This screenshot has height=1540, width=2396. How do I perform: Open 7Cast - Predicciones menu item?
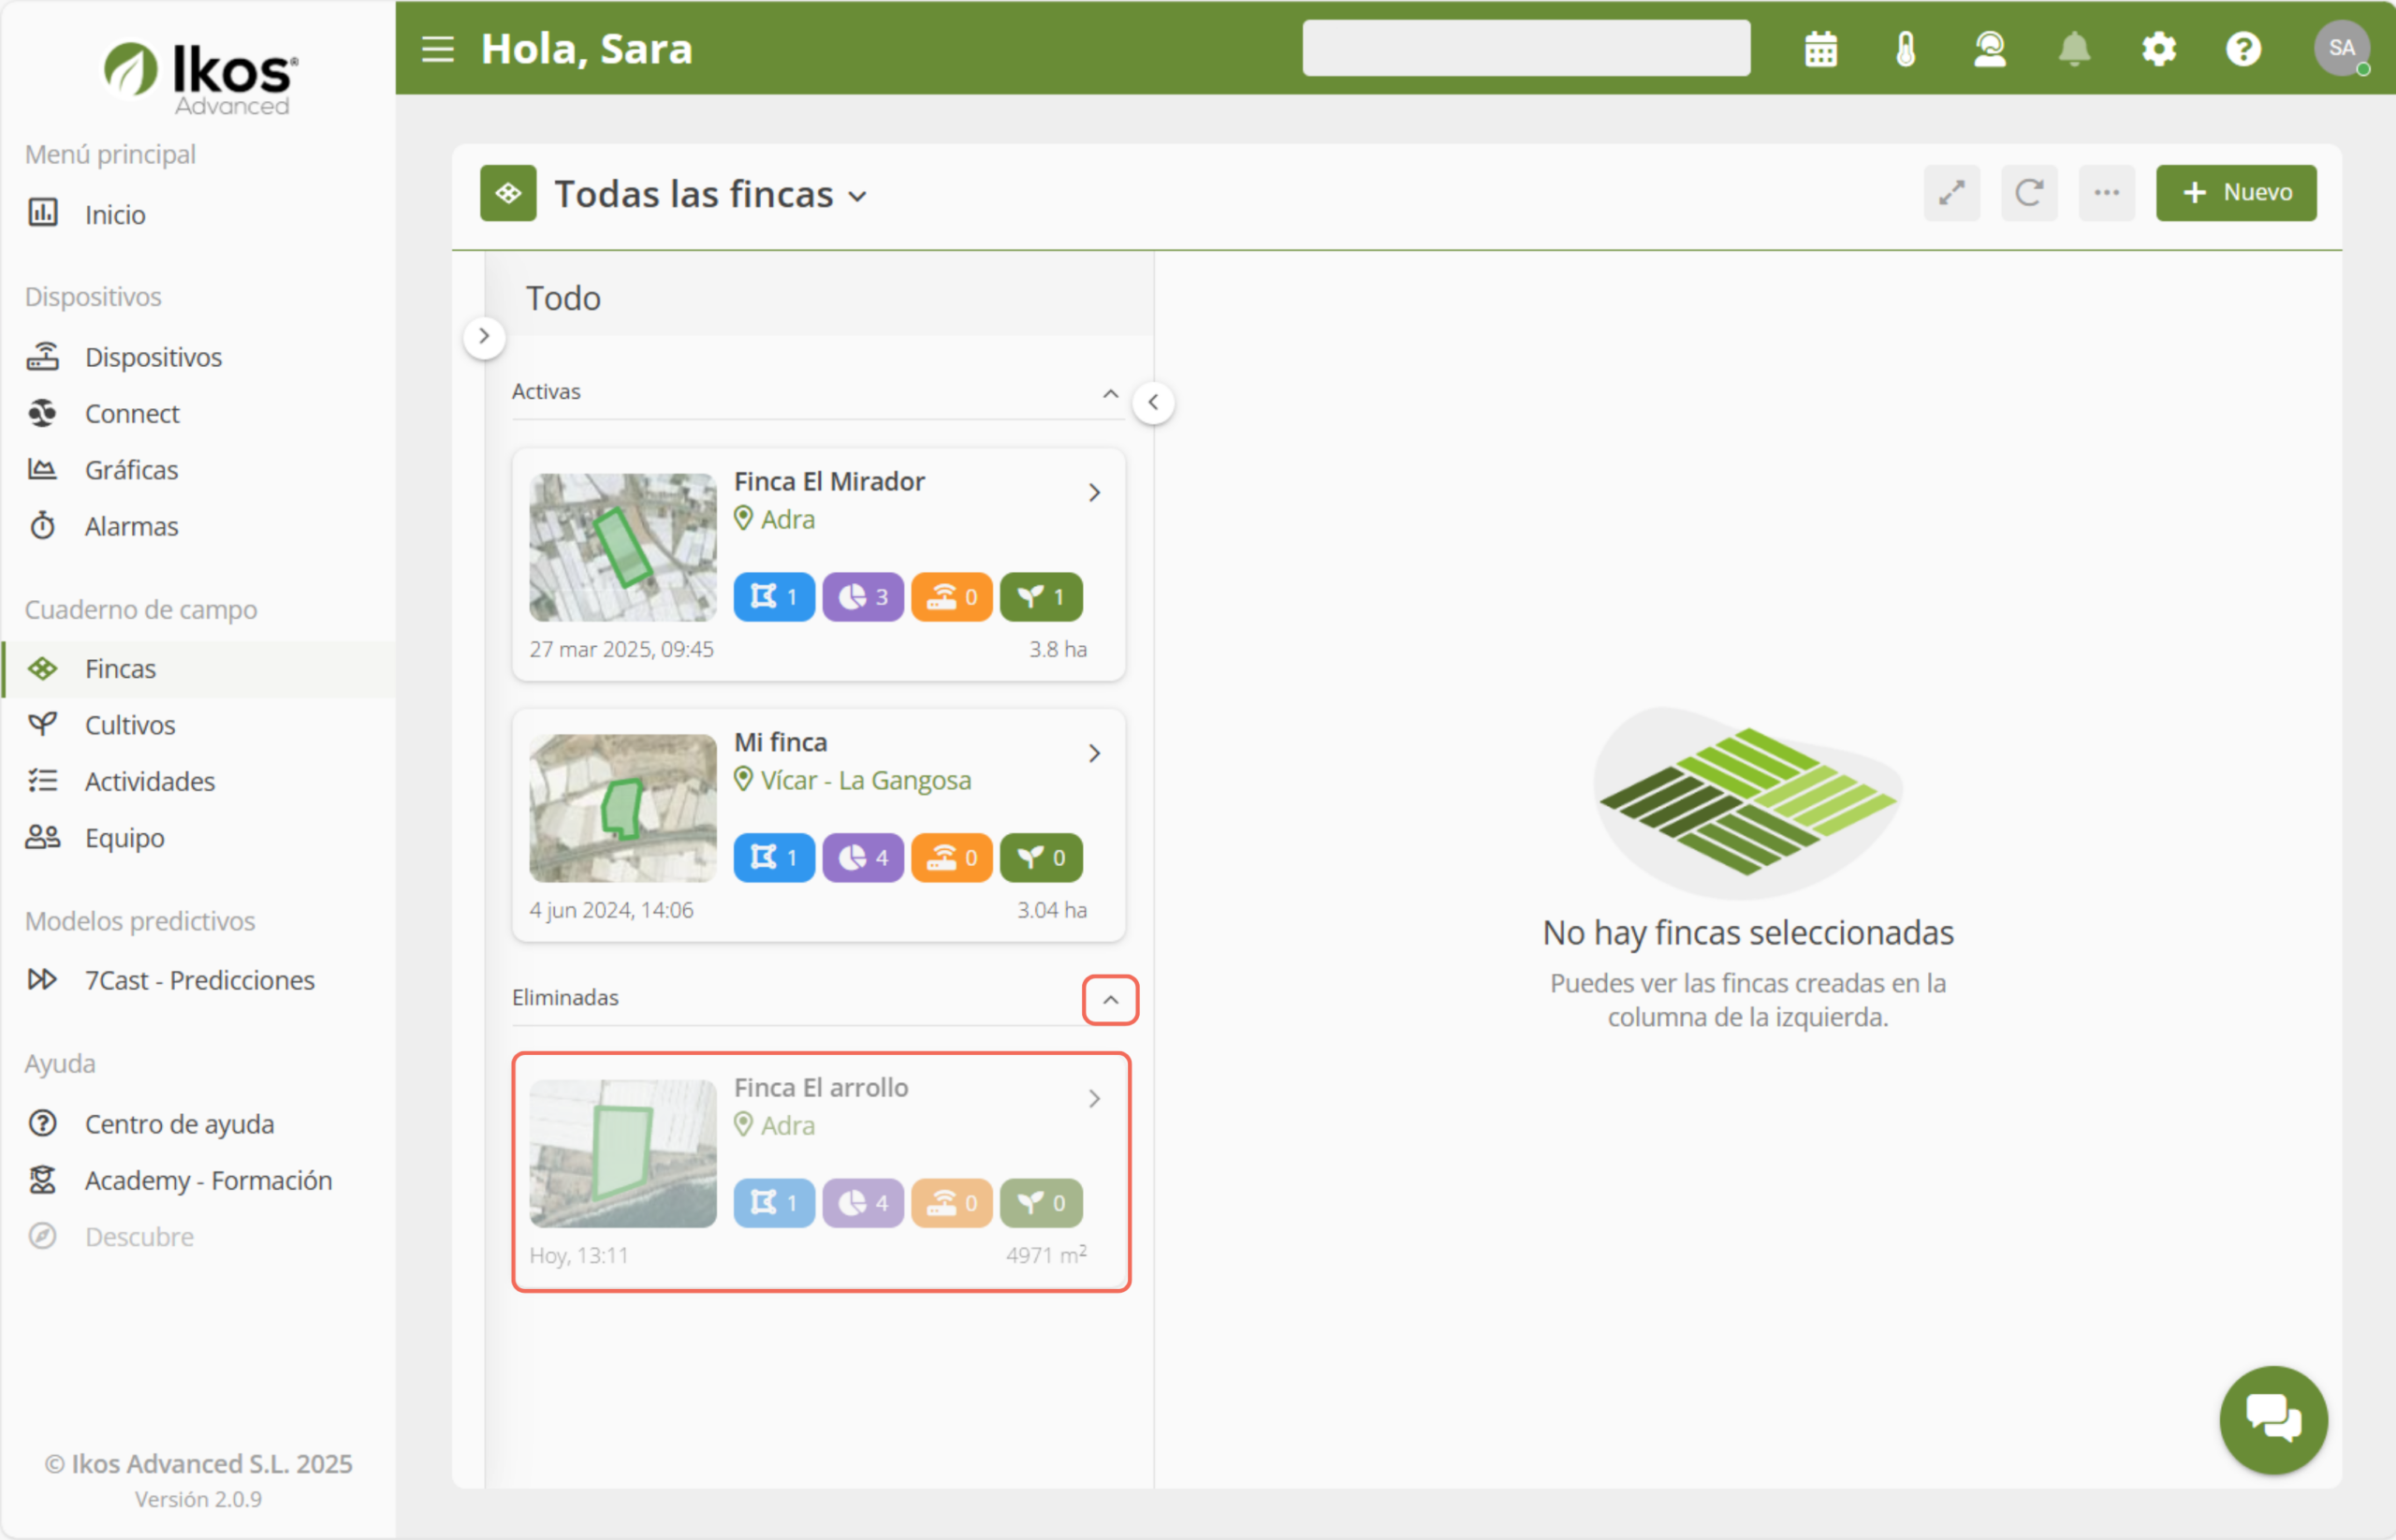point(199,980)
